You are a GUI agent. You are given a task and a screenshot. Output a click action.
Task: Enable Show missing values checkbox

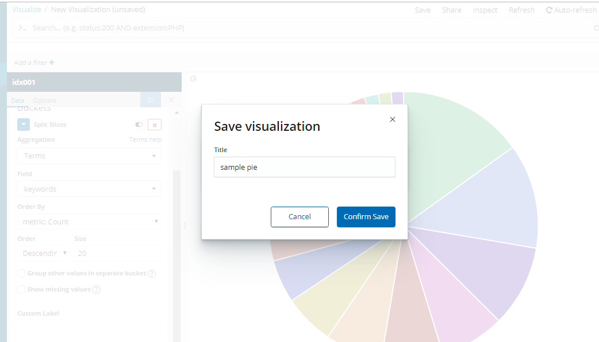[21, 289]
